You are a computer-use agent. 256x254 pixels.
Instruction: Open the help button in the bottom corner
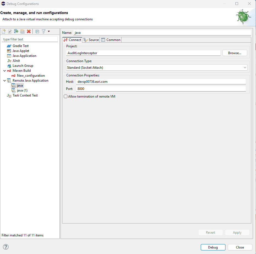point(5,247)
